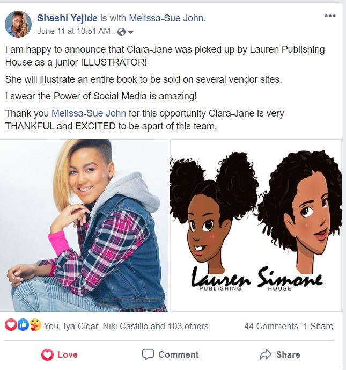Click the blue thumbs-up Like reaction icon
Viewport: 346px width, 370px height.
click(x=23, y=325)
